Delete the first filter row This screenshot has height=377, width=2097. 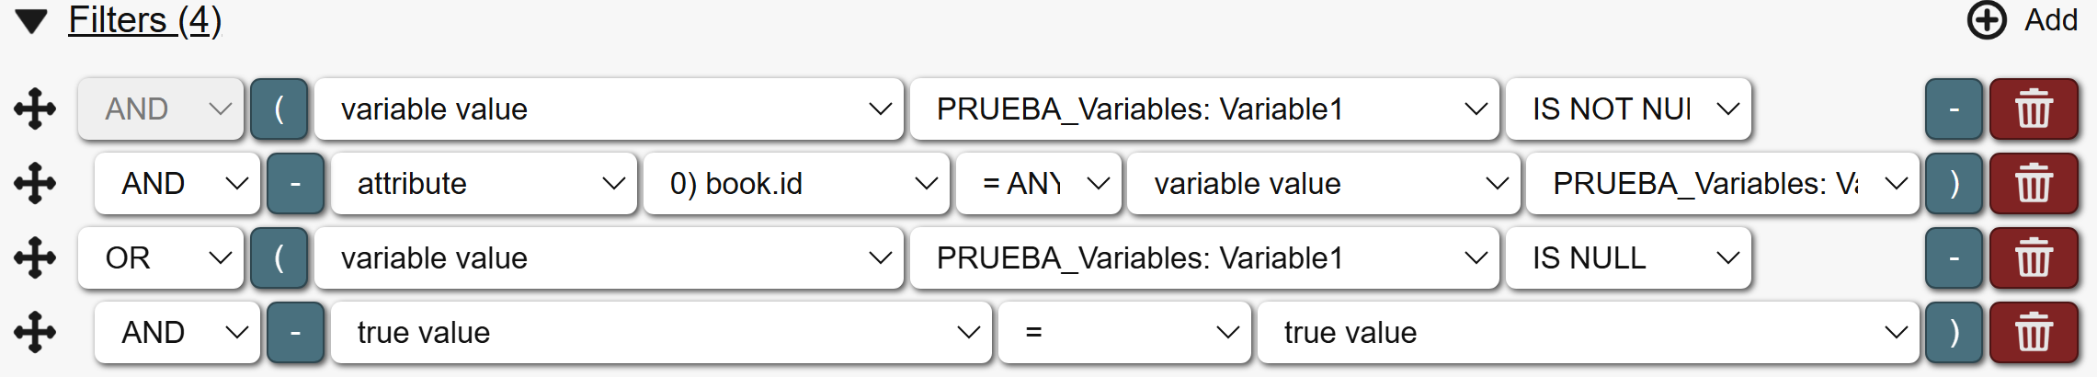(x=2034, y=109)
